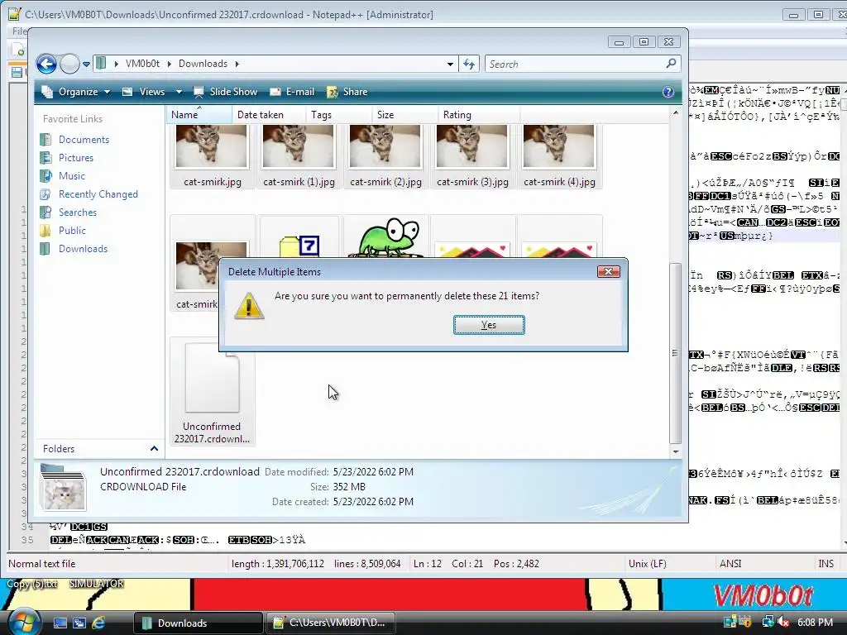
Task: Click the search magnifier icon
Action: pyautogui.click(x=671, y=64)
